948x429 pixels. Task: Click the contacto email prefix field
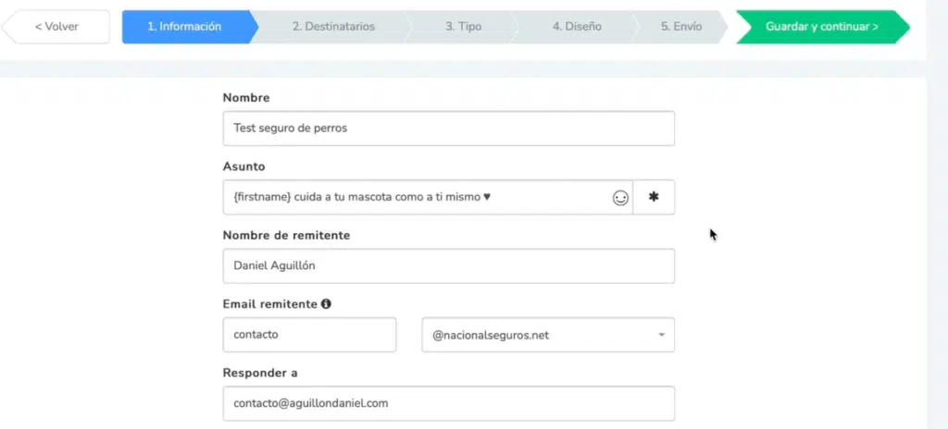pyautogui.click(x=309, y=335)
